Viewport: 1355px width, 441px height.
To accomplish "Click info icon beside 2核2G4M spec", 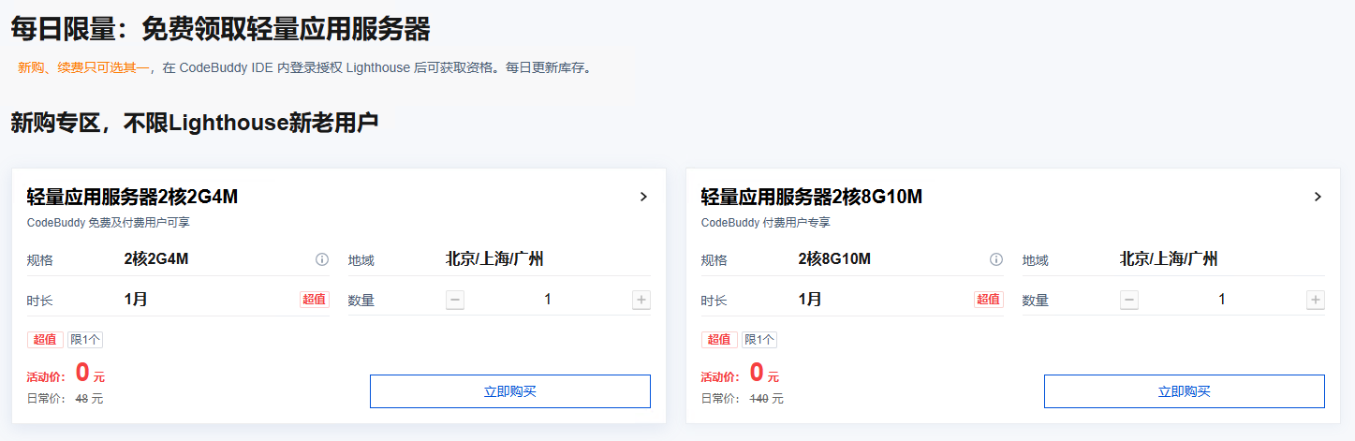I will (x=322, y=259).
